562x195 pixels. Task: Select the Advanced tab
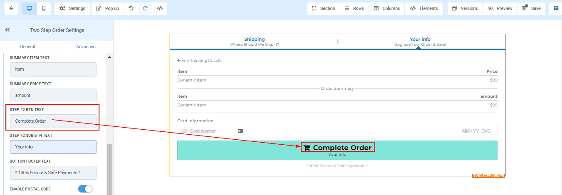coord(86,47)
